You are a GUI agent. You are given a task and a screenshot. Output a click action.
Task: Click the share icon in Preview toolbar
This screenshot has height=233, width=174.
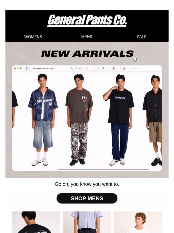(x=125, y=68)
